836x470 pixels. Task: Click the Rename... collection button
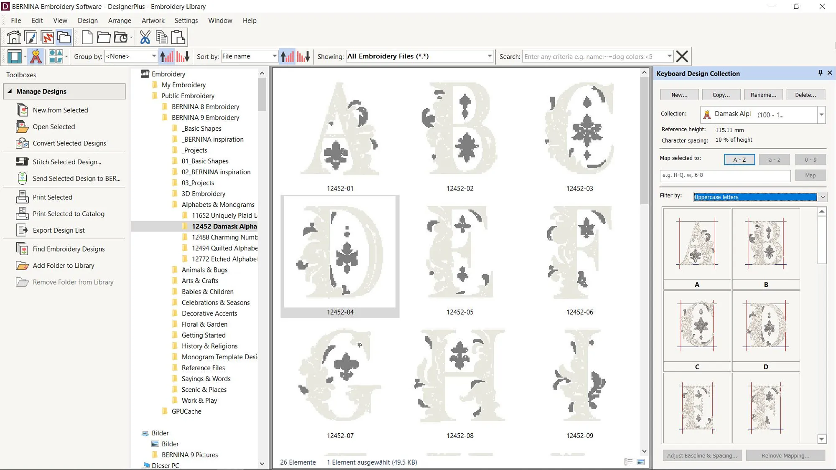coord(763,95)
